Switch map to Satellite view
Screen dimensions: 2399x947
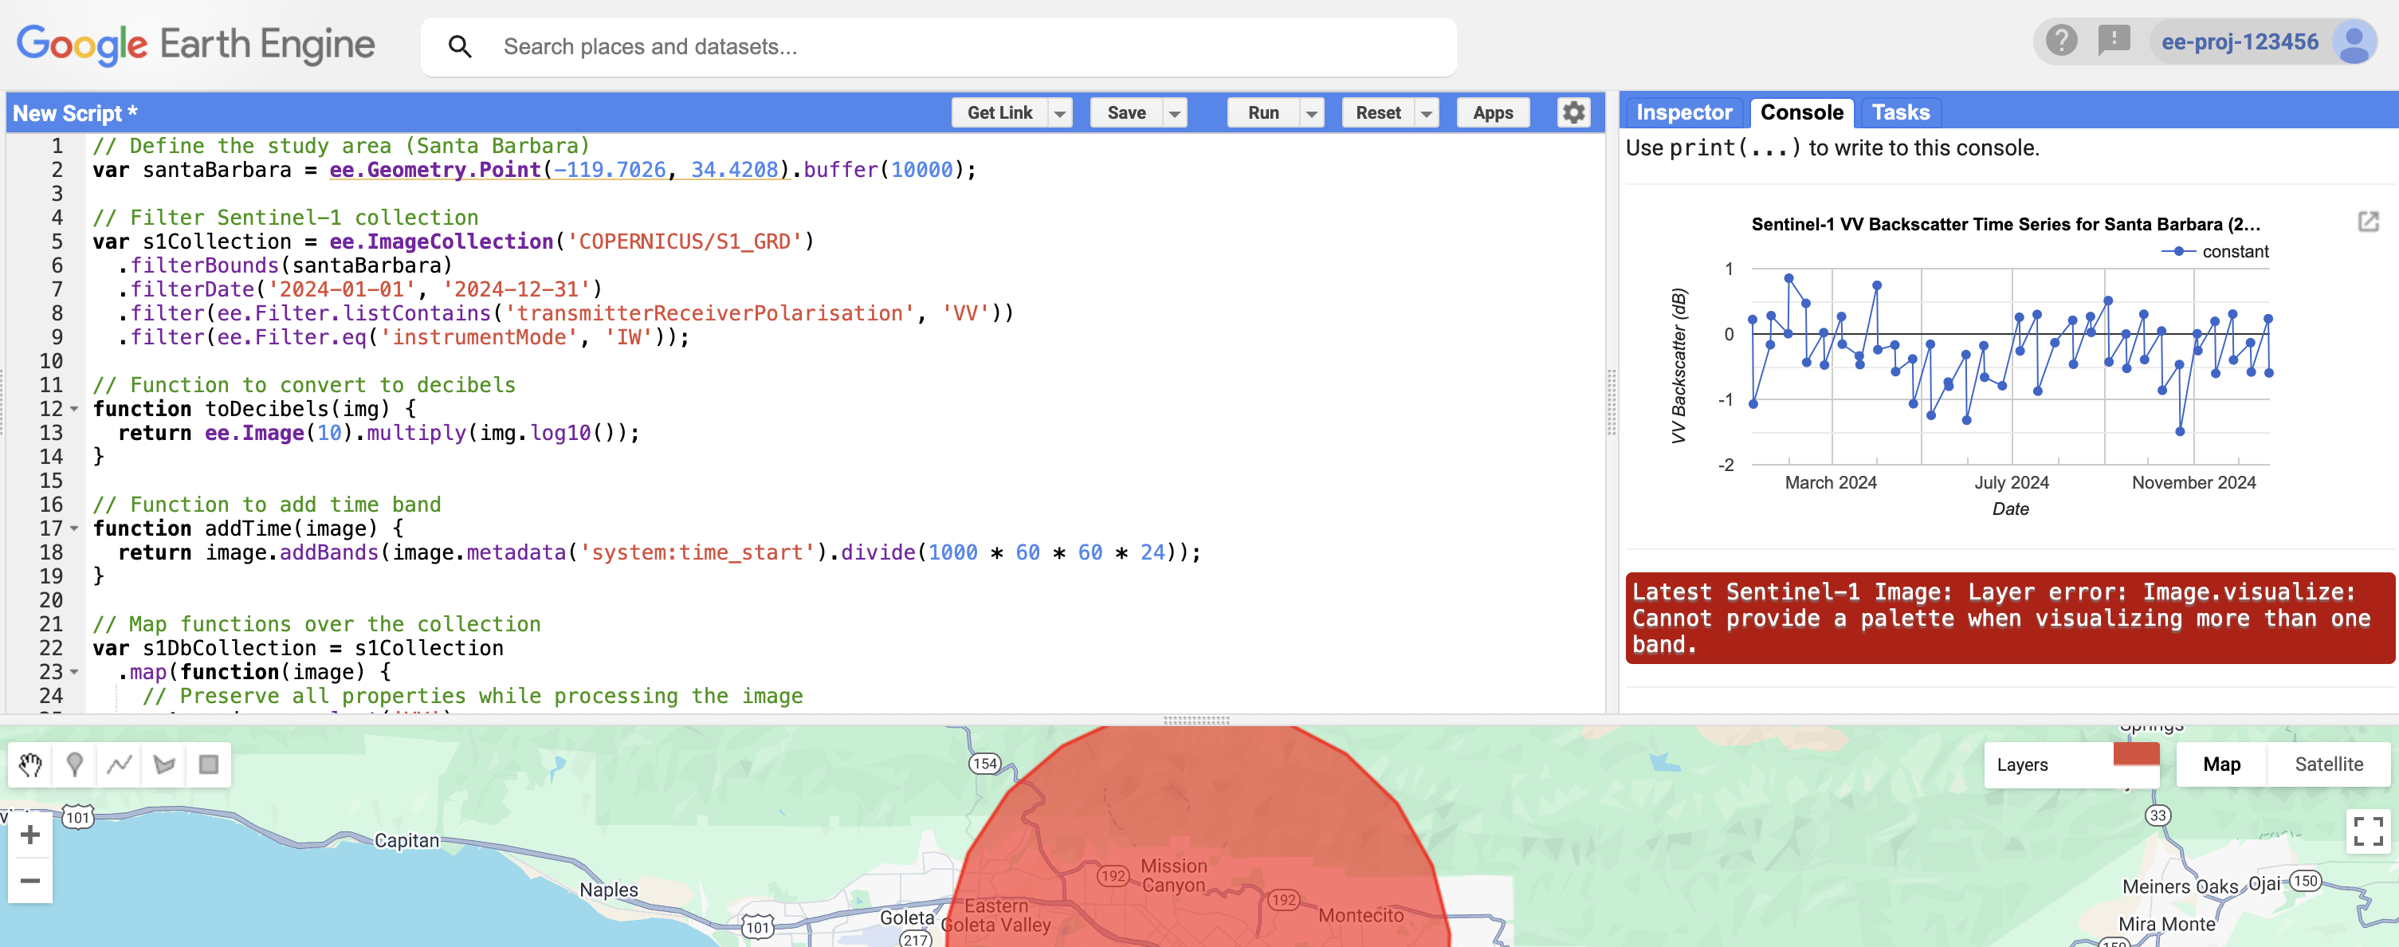2328,764
